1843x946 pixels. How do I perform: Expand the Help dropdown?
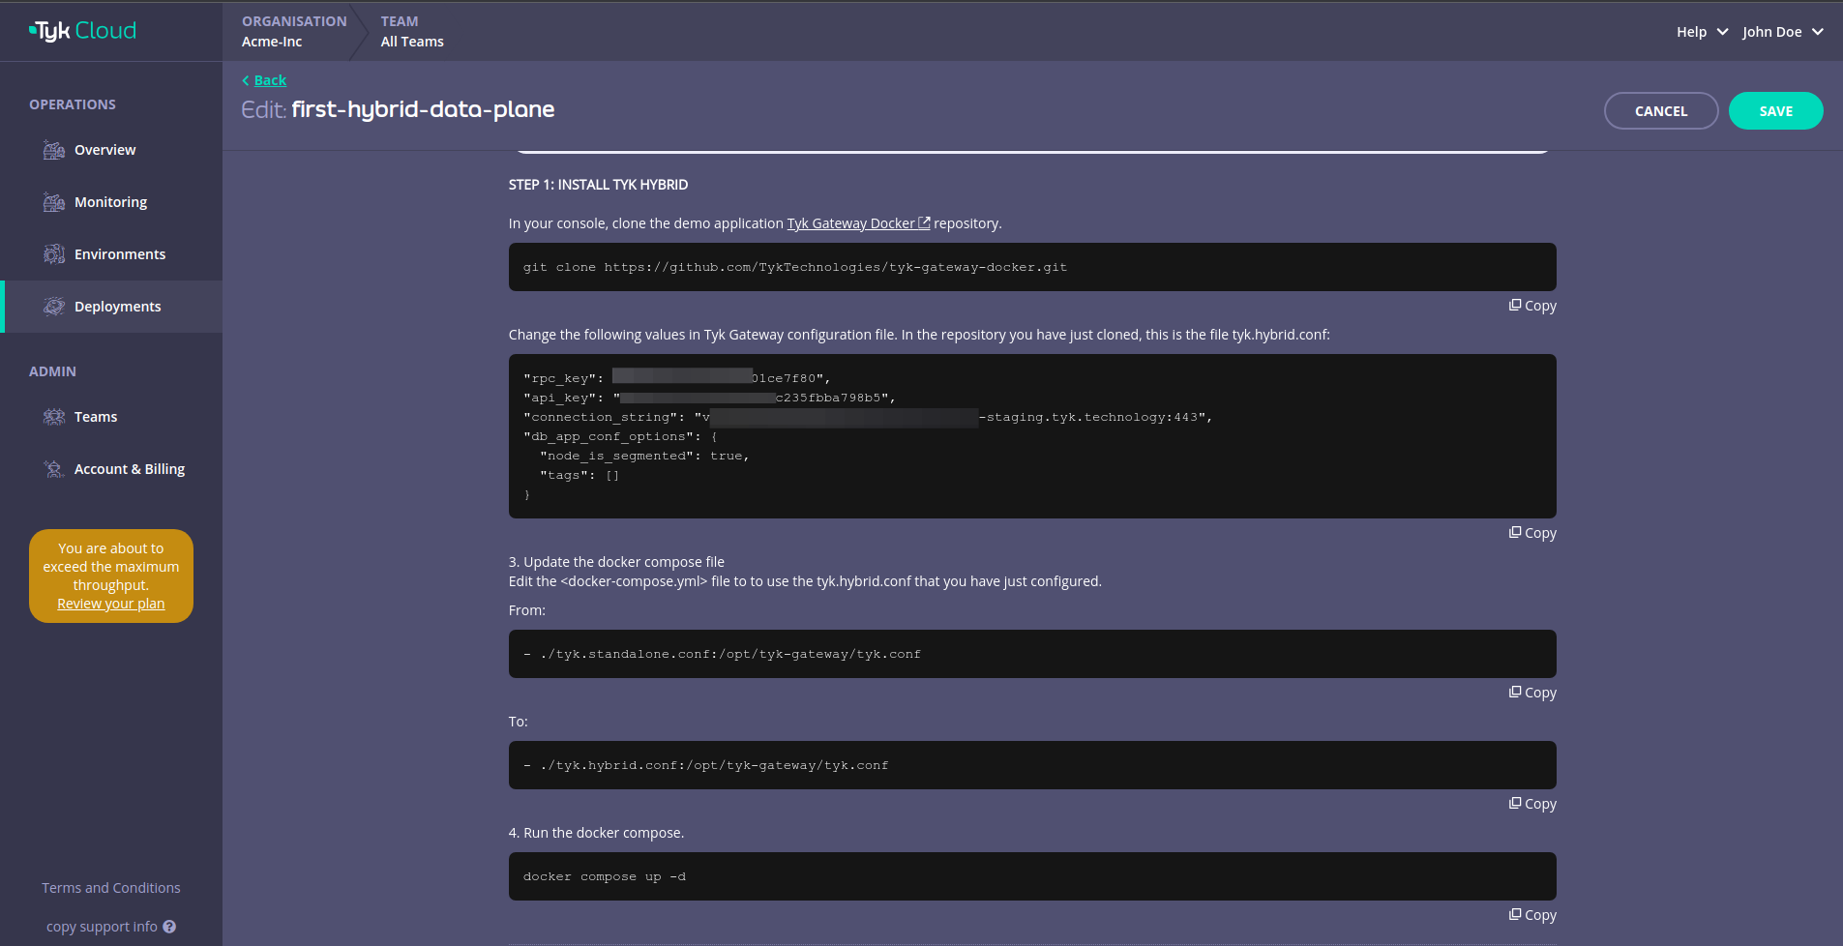tap(1701, 31)
